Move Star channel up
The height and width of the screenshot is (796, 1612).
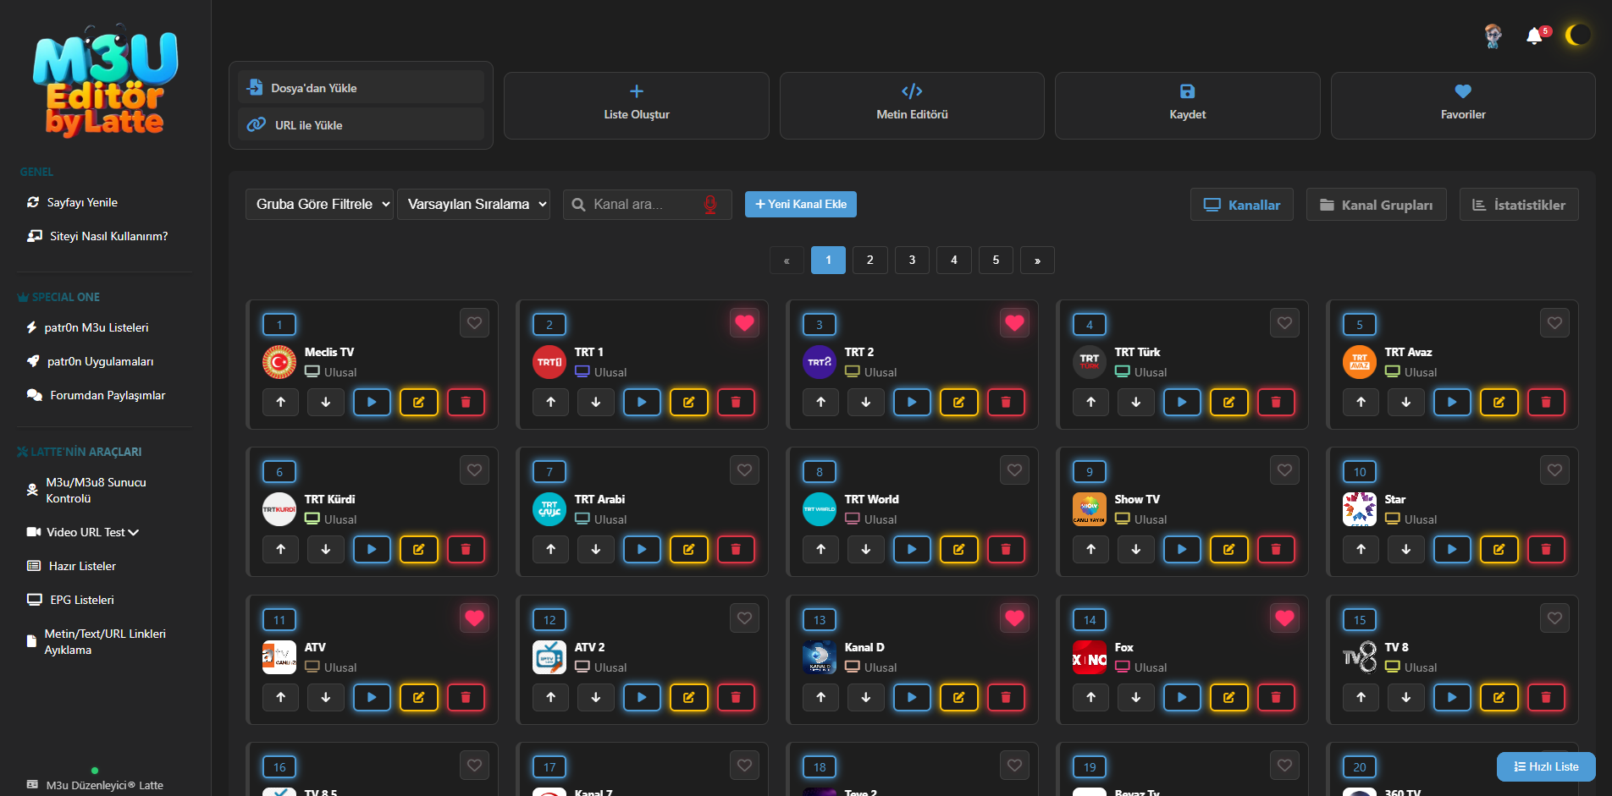(x=1361, y=549)
